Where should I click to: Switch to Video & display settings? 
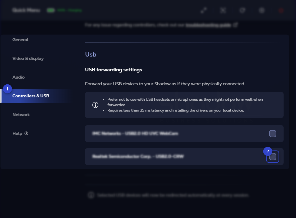[x=28, y=58]
